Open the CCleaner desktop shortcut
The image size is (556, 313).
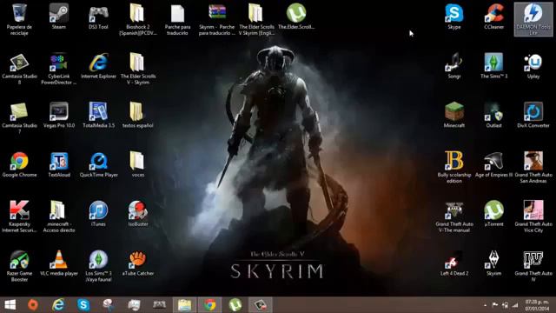[494, 17]
